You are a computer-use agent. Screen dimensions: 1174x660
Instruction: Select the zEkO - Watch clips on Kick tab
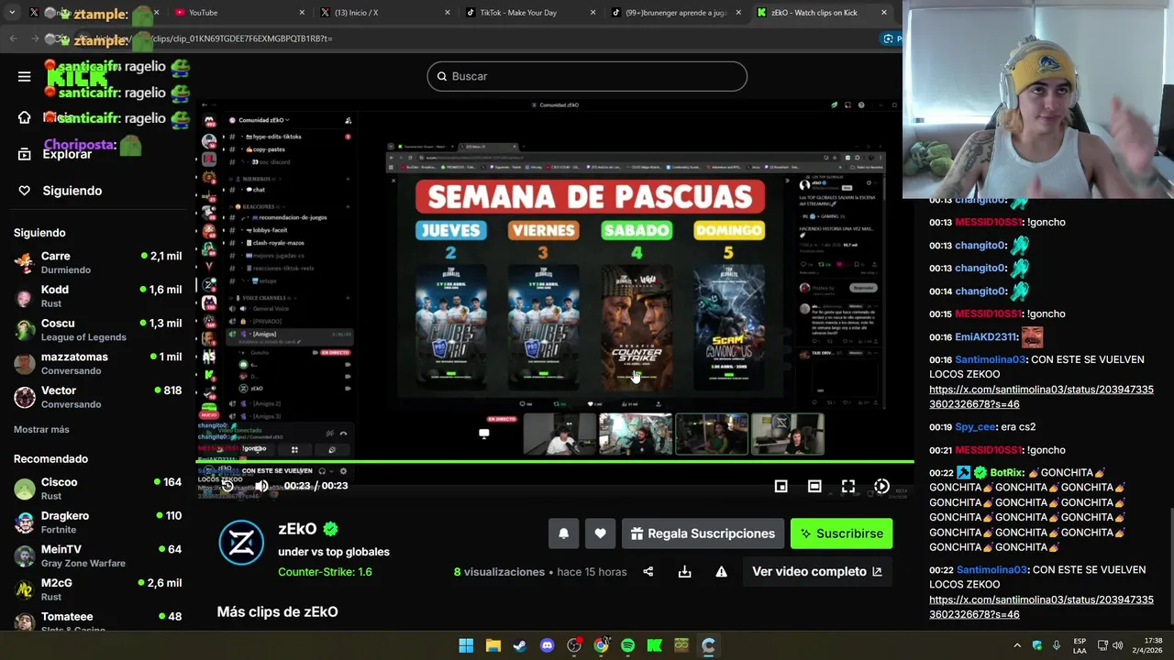coord(821,13)
